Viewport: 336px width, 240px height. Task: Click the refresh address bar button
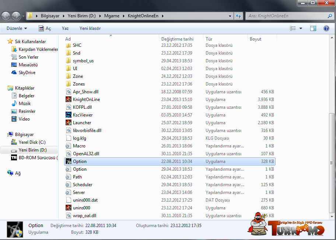tap(238, 16)
